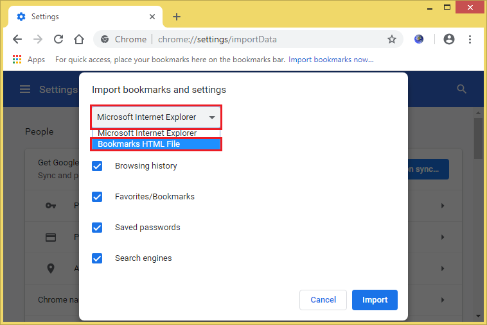Viewport: 487px width, 325px height.
Task: Click the Import button
Action: (375, 300)
